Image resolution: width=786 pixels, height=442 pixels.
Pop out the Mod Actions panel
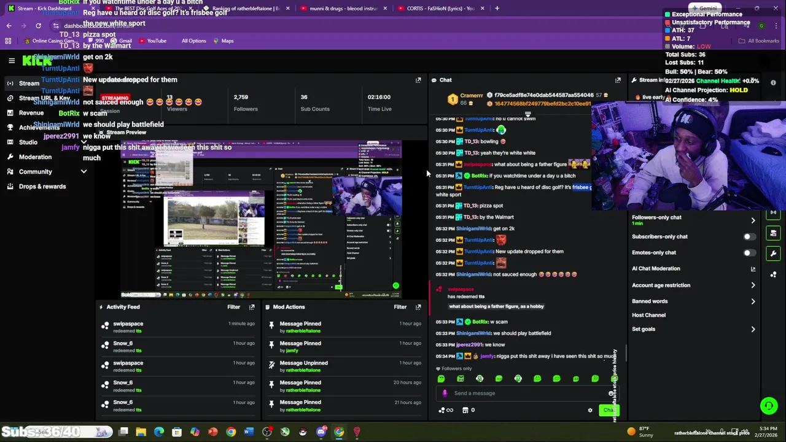tap(418, 307)
